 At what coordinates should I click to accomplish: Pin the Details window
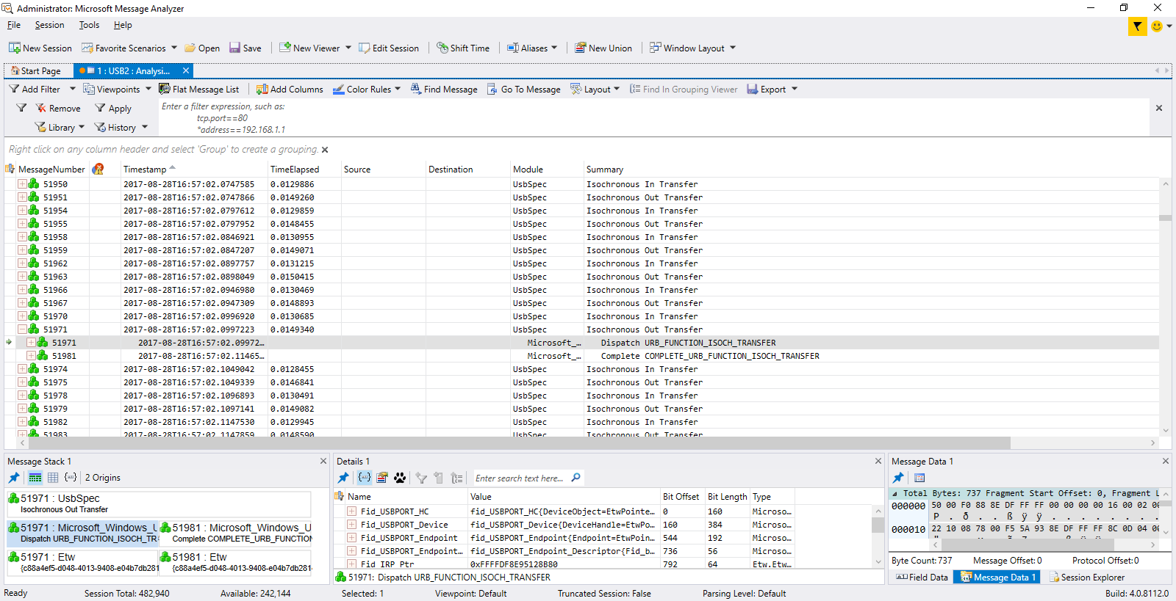(x=343, y=478)
